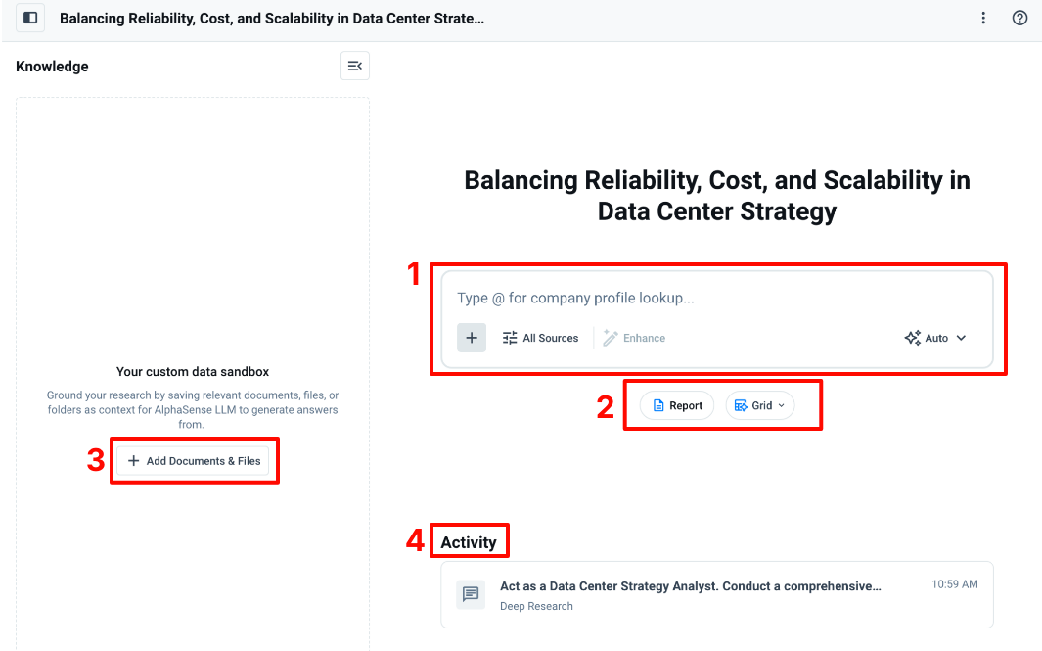Collapse the Knowledge panel
1042x651 pixels.
coord(354,66)
